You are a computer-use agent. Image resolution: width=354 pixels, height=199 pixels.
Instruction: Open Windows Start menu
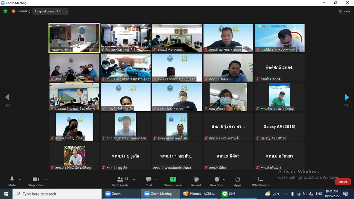(x=6, y=194)
